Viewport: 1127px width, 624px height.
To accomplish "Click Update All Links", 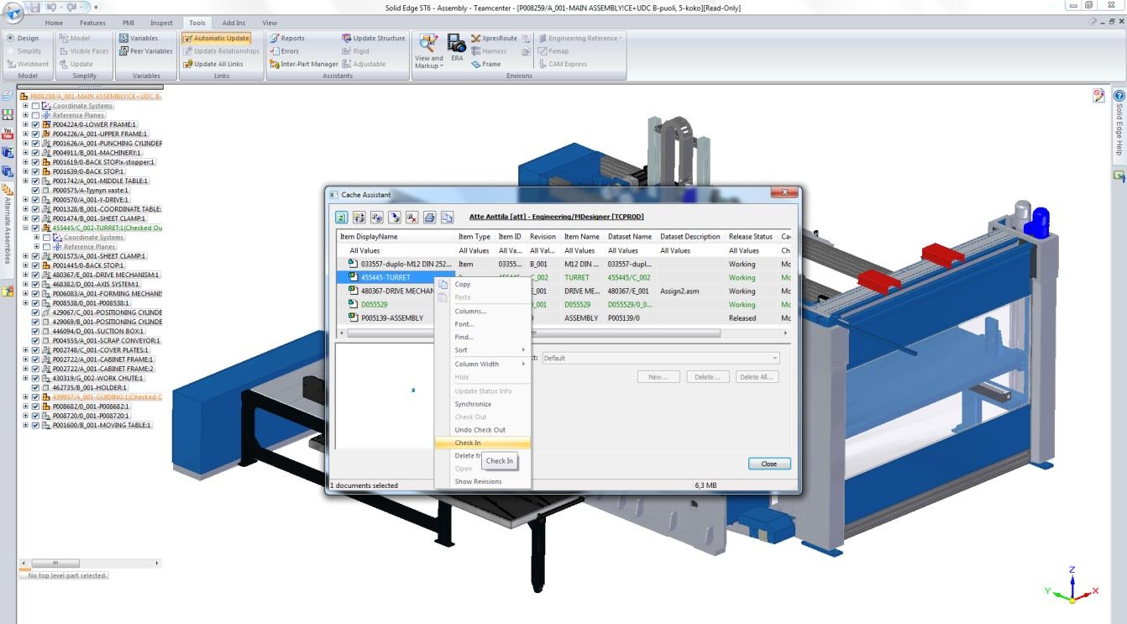I will tap(212, 64).
